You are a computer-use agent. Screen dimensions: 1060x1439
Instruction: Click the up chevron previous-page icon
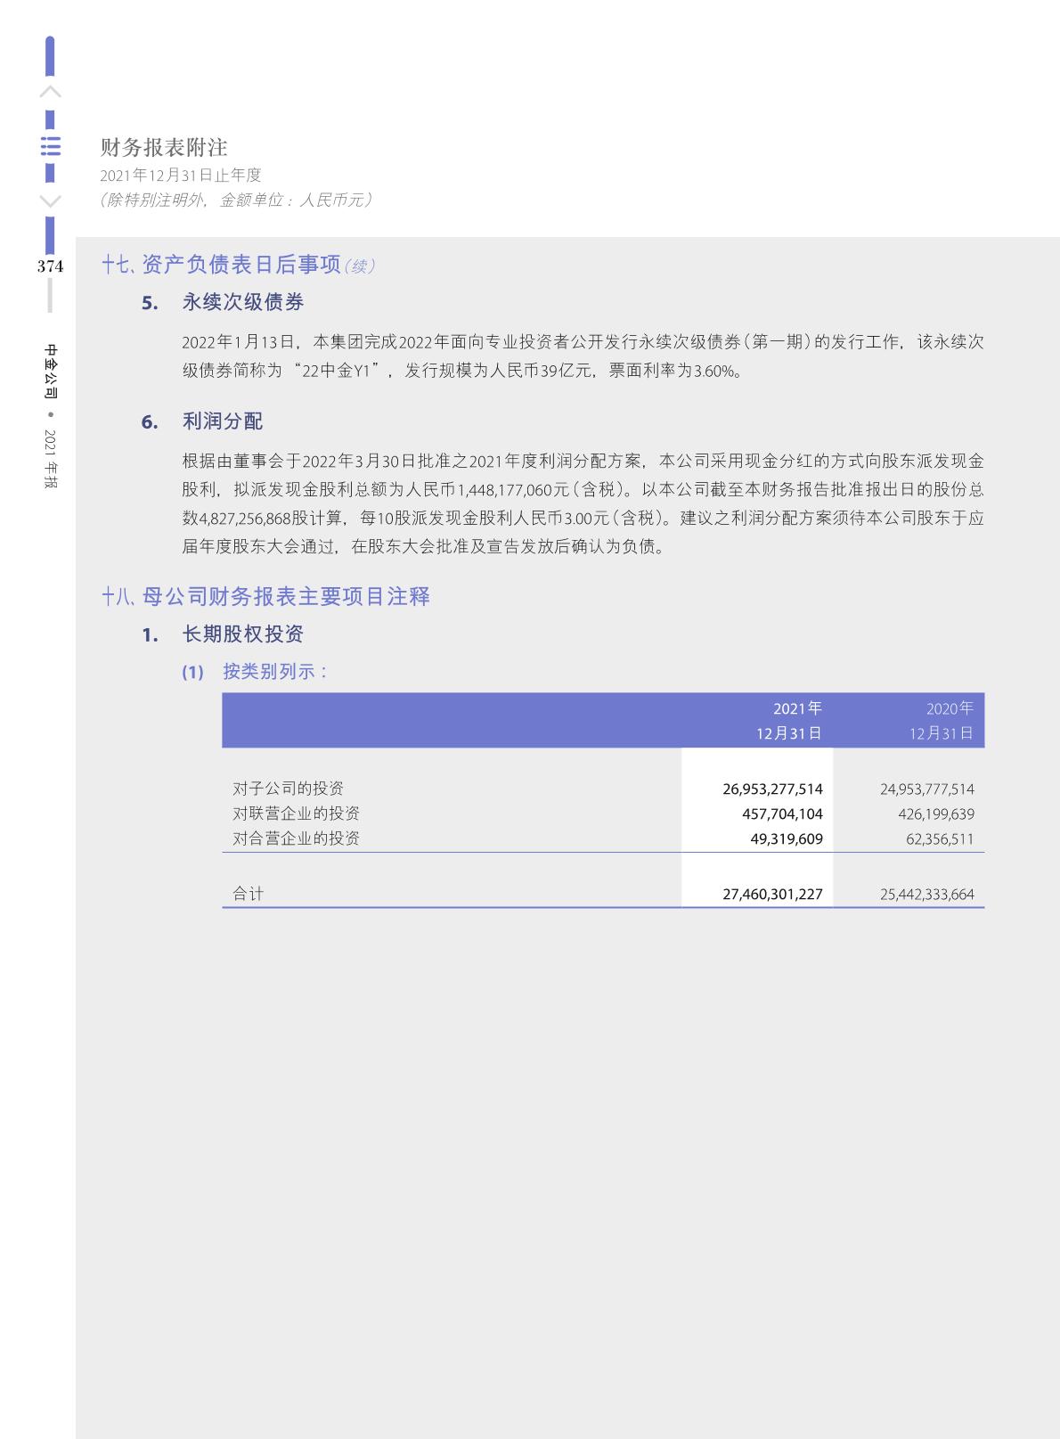[x=51, y=92]
